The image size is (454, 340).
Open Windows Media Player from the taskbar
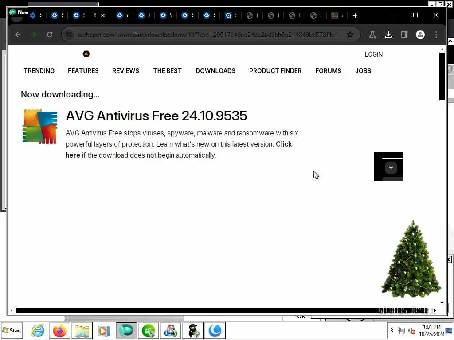(x=104, y=330)
